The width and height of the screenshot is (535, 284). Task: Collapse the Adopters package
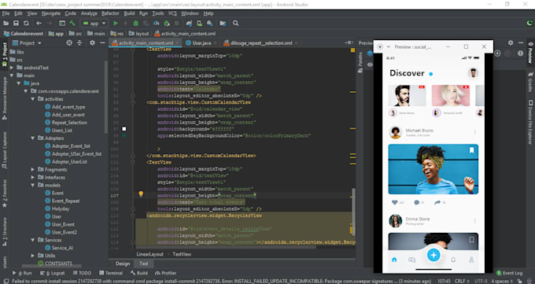pos(33,138)
